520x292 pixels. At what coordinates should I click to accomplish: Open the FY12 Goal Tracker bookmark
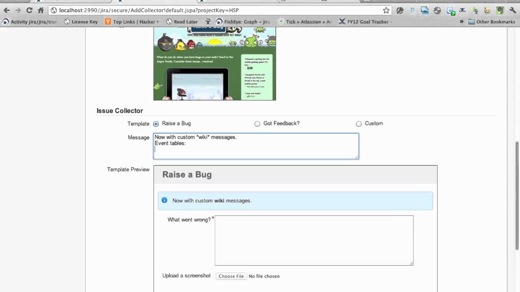tap(366, 22)
